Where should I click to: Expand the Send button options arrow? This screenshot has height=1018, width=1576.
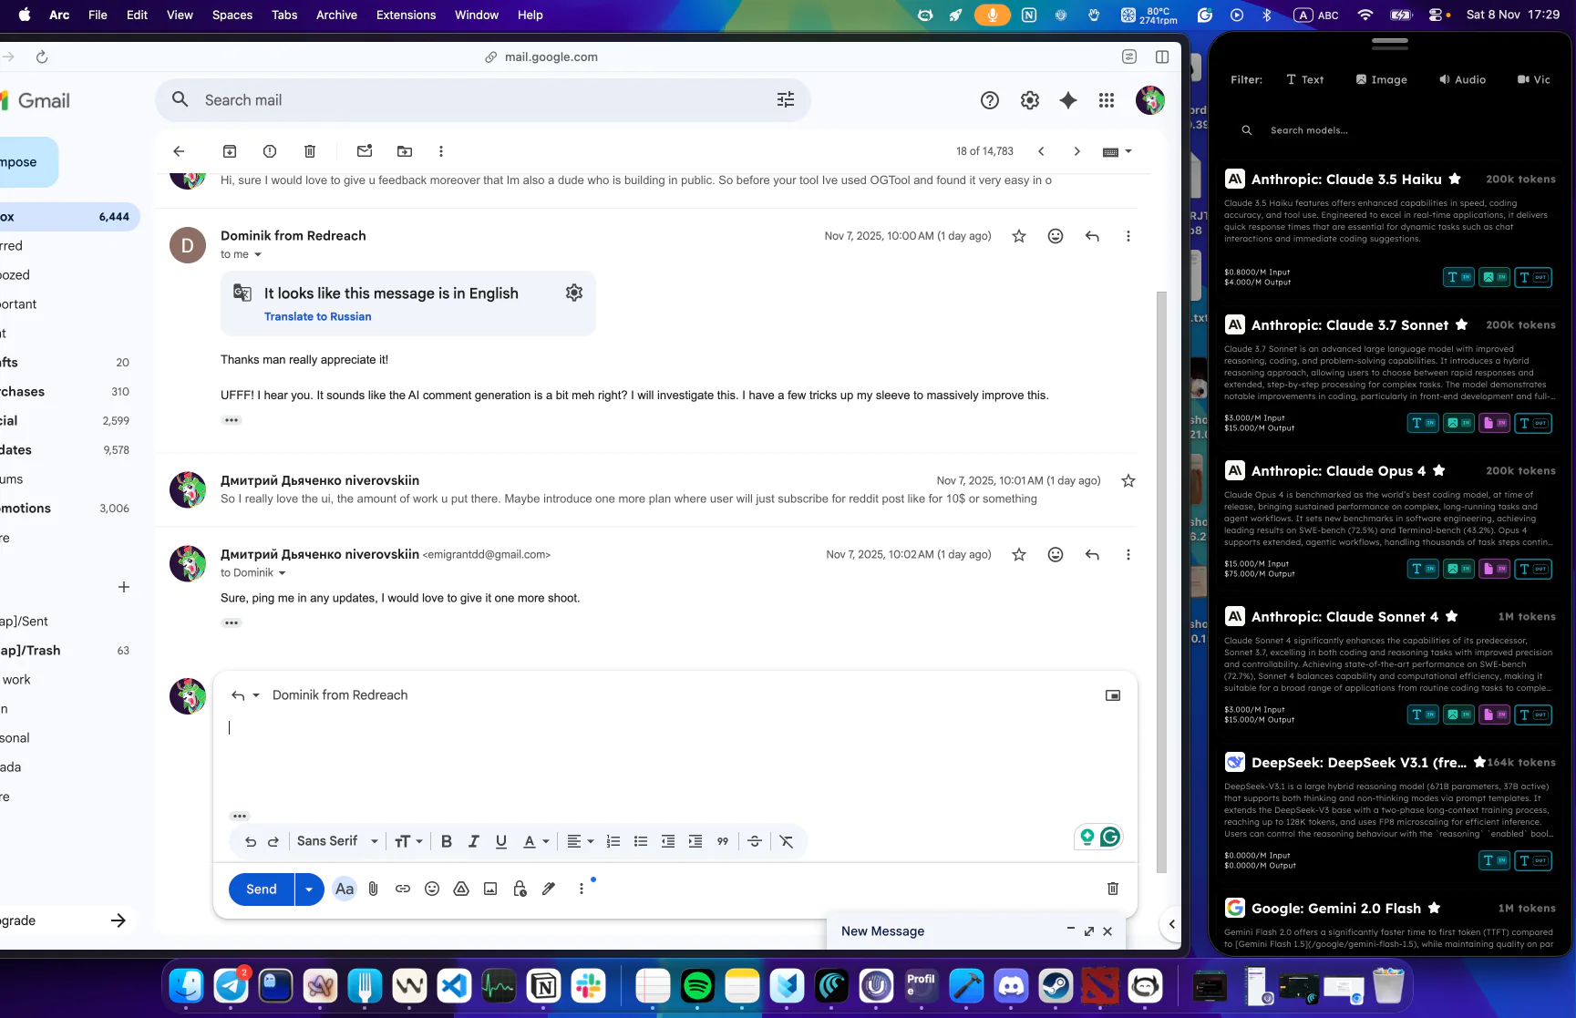tap(309, 889)
